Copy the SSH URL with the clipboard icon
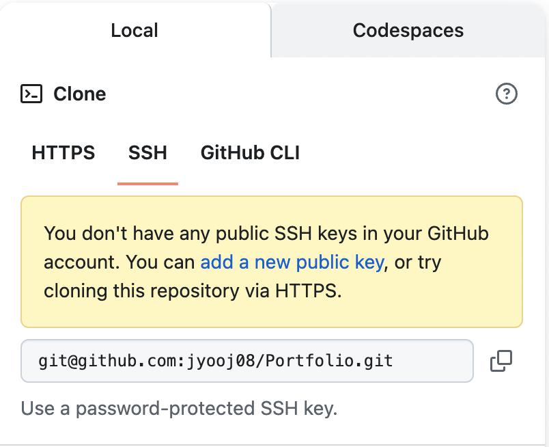 coord(501,361)
